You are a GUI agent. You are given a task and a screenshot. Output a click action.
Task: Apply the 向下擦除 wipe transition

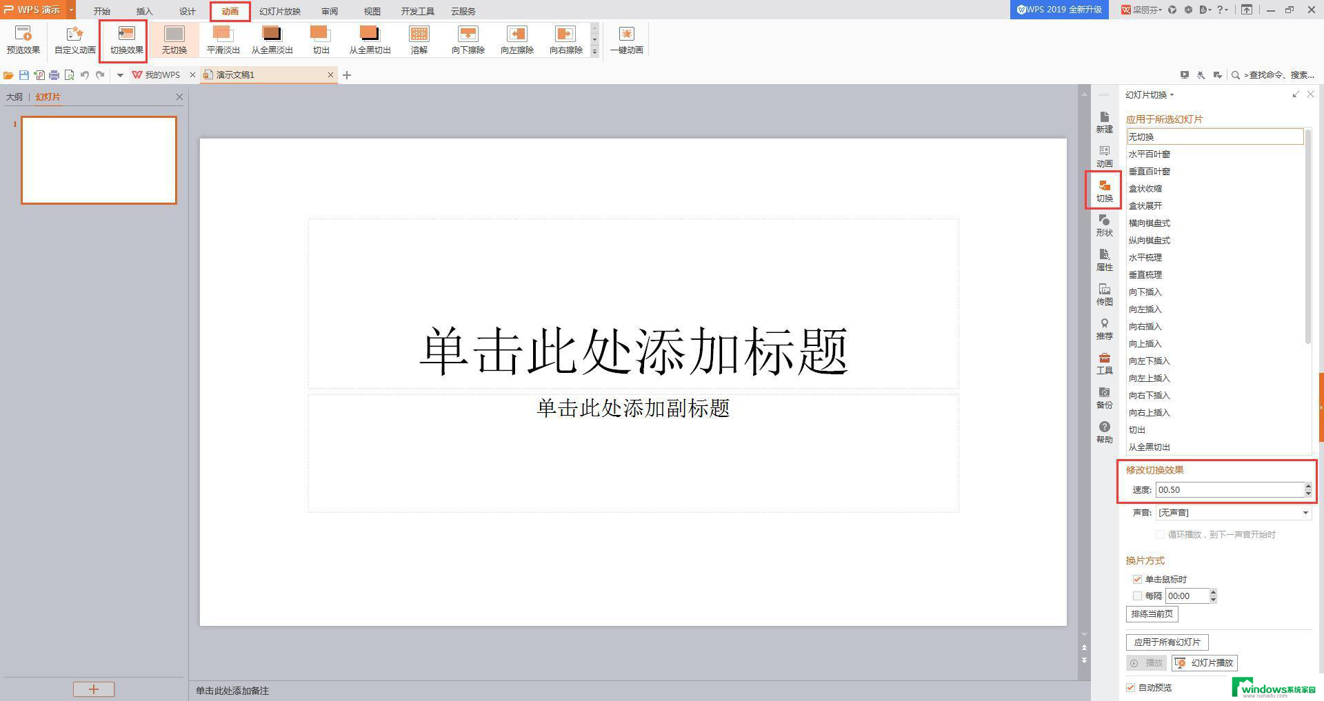click(468, 40)
